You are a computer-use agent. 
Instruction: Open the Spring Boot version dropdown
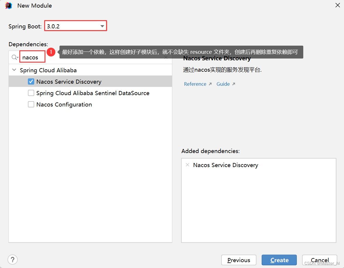[x=102, y=26]
